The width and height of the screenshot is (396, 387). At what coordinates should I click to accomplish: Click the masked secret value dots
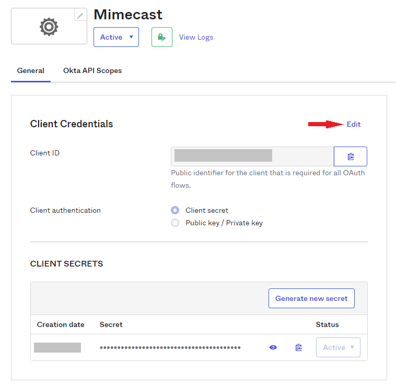click(x=170, y=347)
